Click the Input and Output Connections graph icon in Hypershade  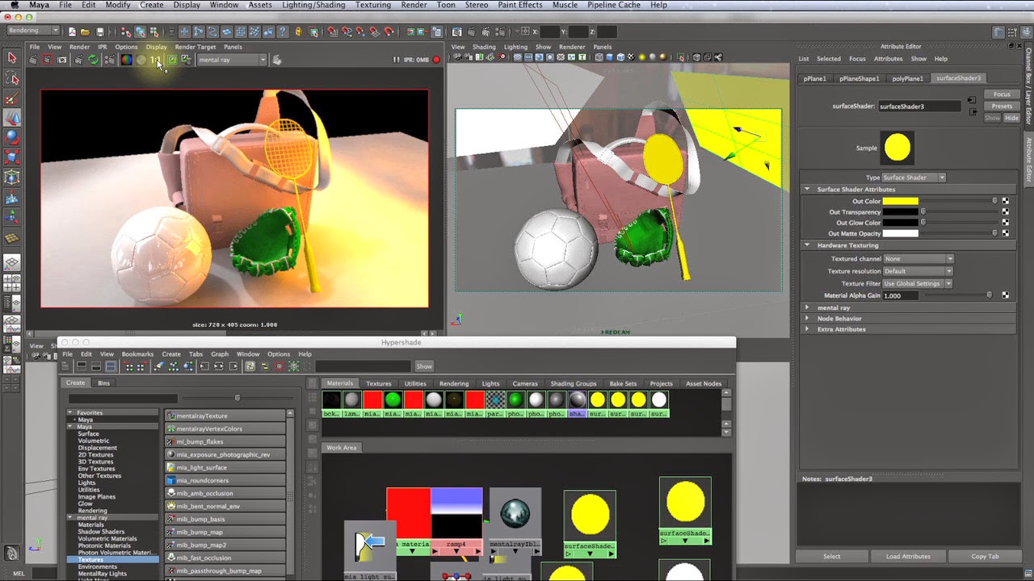coord(219,367)
